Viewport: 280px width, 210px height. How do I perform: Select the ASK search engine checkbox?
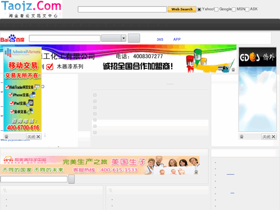click(247, 10)
